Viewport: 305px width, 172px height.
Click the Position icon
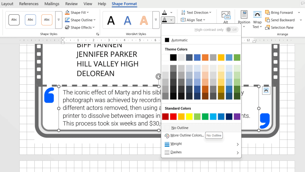244,15
